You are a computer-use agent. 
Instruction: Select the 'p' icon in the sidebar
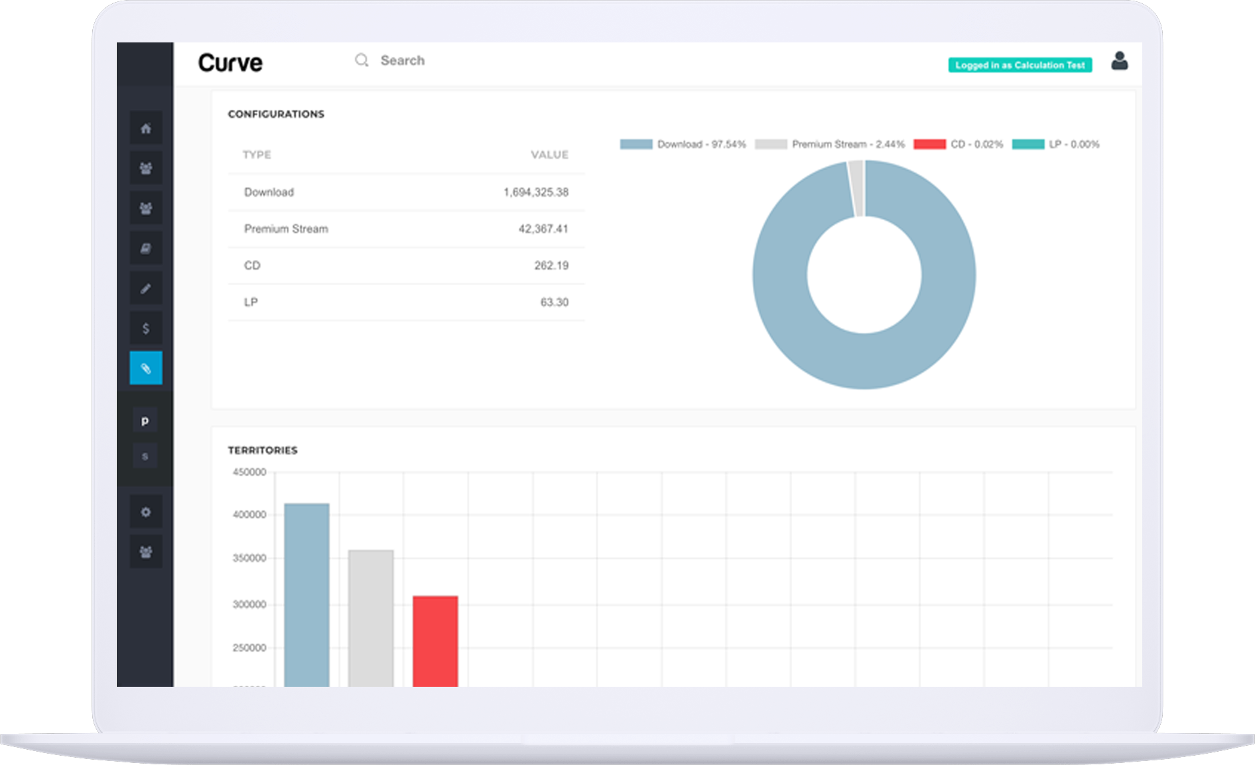[145, 420]
